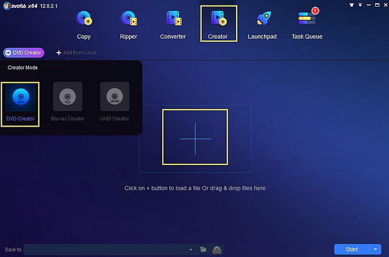Open the Copy module
This screenshot has height=257, width=389.
pyautogui.click(x=84, y=24)
